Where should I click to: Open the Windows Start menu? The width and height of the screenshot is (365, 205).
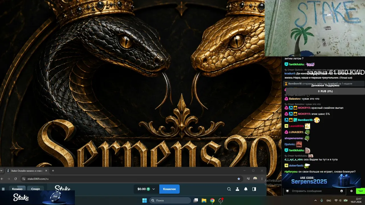(145, 200)
